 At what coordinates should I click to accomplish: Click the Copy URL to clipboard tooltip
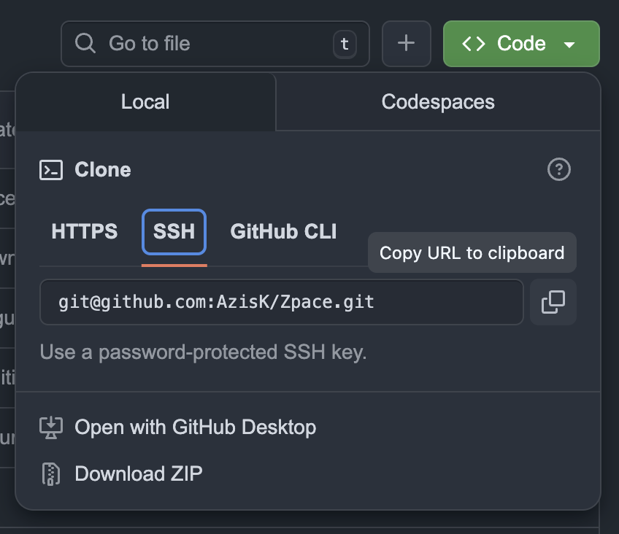[x=472, y=252]
